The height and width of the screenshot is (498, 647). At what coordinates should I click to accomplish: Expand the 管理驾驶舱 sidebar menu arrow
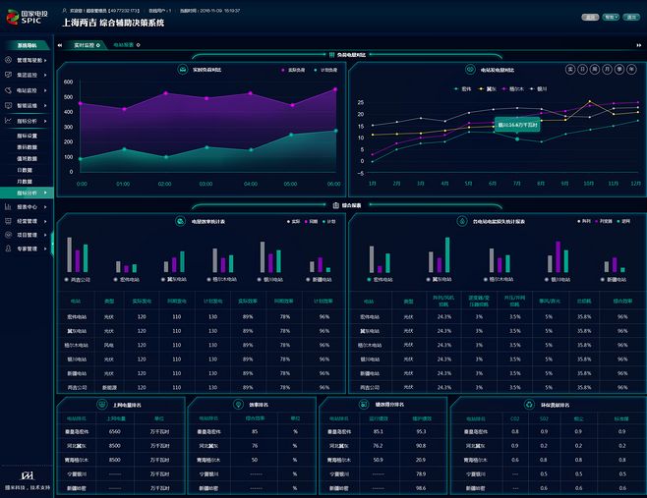tap(45, 60)
